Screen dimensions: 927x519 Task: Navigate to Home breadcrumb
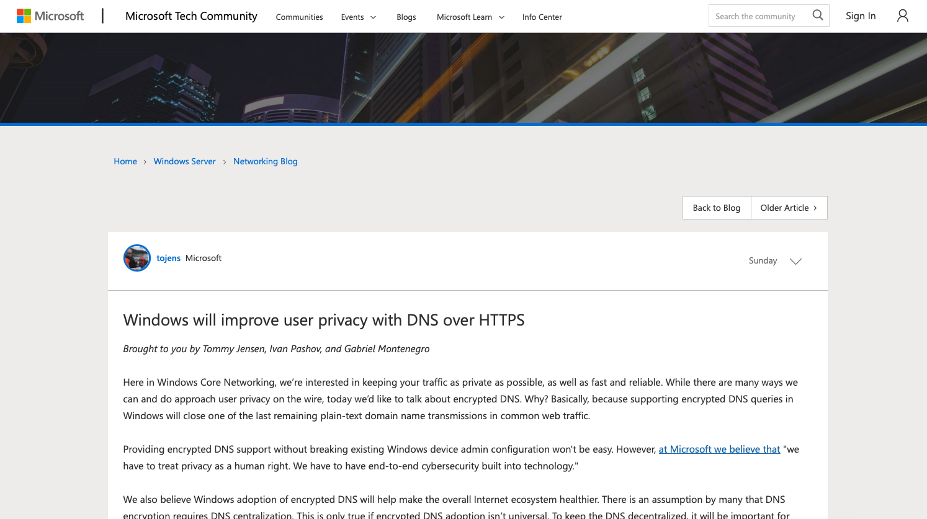click(x=125, y=161)
